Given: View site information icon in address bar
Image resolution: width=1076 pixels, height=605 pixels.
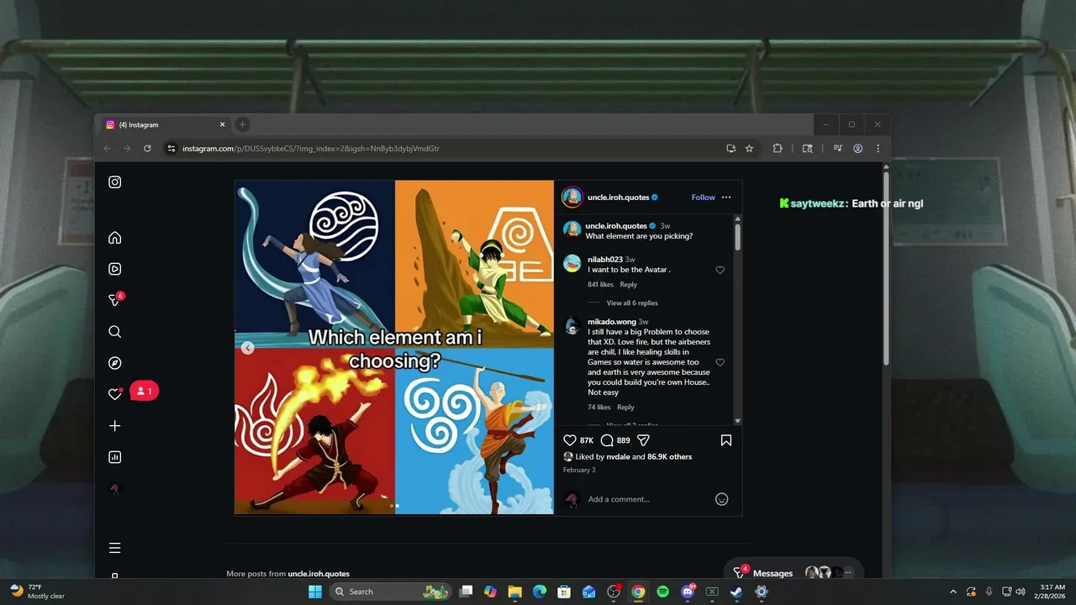Looking at the screenshot, I should (x=171, y=149).
